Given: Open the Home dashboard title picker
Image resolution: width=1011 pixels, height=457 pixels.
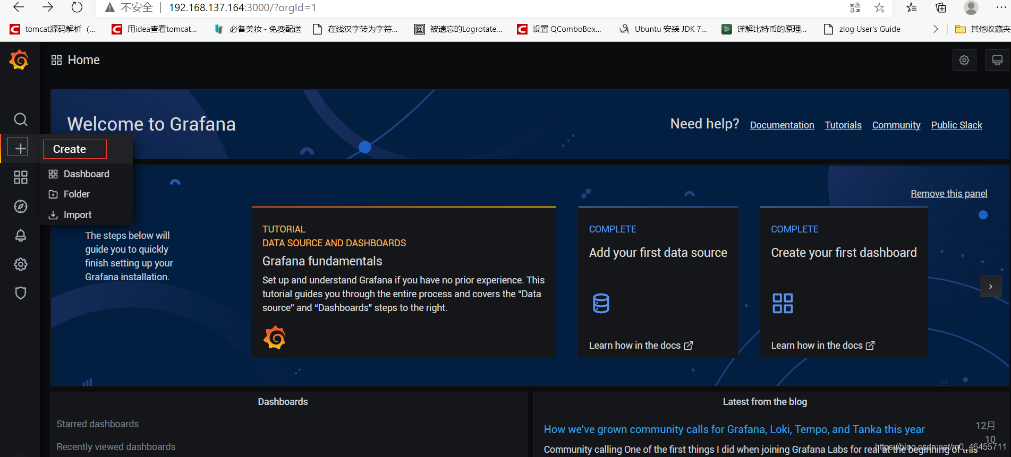Looking at the screenshot, I should pyautogui.click(x=83, y=60).
